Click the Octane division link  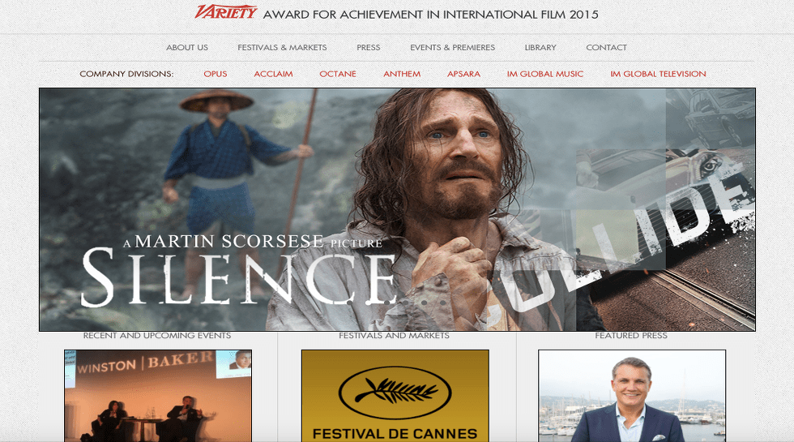click(x=338, y=74)
